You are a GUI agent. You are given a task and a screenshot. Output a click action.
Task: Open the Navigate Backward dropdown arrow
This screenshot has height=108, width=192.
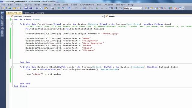pyautogui.click(x=87, y=8)
